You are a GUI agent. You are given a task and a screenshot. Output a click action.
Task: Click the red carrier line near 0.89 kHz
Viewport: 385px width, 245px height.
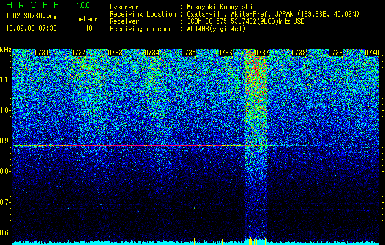(x=196, y=146)
